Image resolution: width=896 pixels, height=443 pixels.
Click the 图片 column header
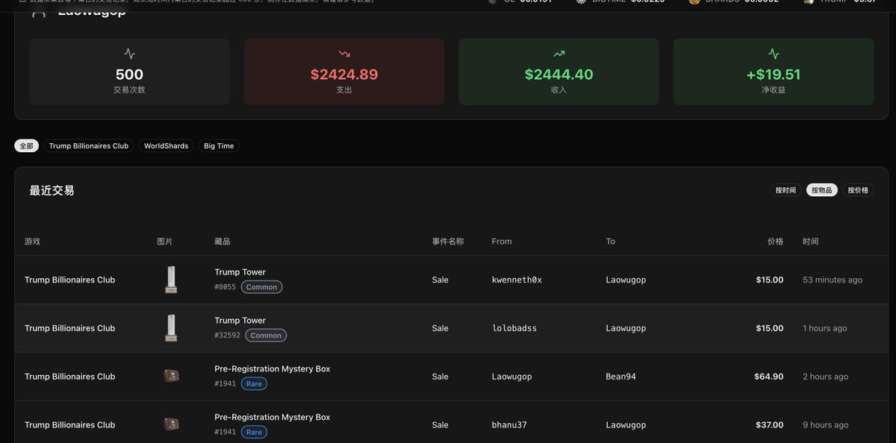click(x=165, y=242)
